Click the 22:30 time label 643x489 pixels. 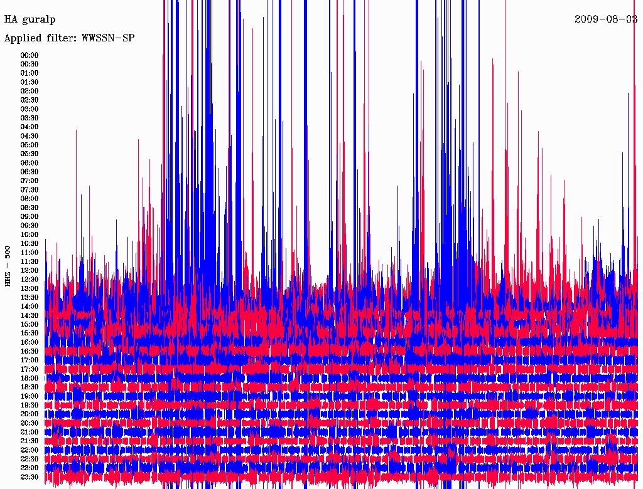click(30, 459)
